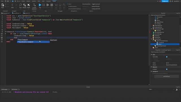Screen dimensions: 181x102
Task: Select StarterPlayerScripts in Explorer
Action: 161,46
